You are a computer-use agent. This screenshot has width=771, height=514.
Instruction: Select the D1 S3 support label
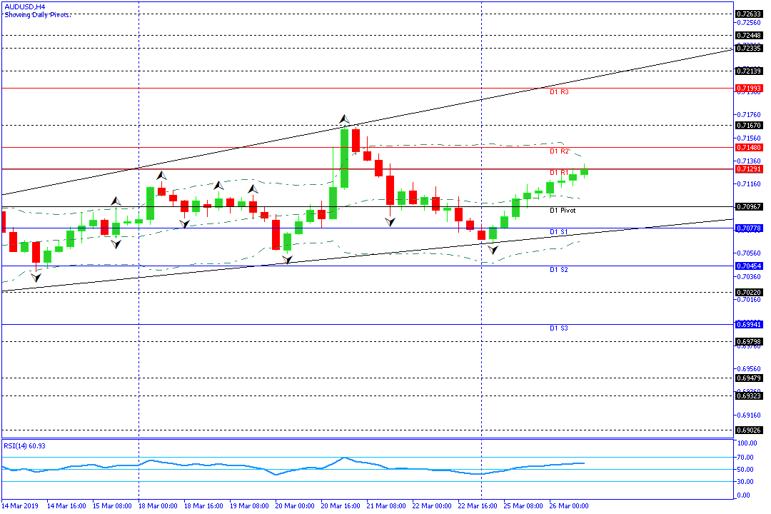coord(559,328)
